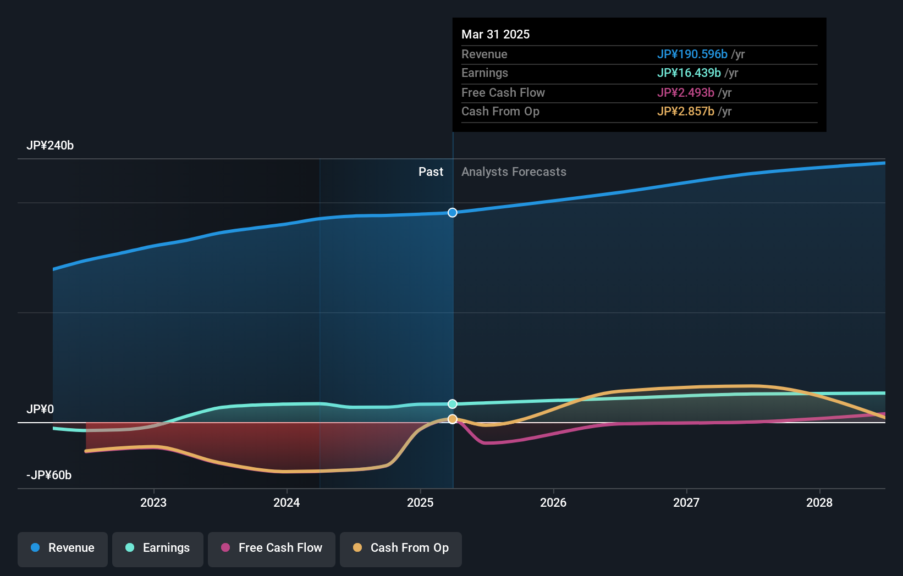Click the blue Revenue legend dot
The width and height of the screenshot is (903, 576).
pyautogui.click(x=35, y=547)
